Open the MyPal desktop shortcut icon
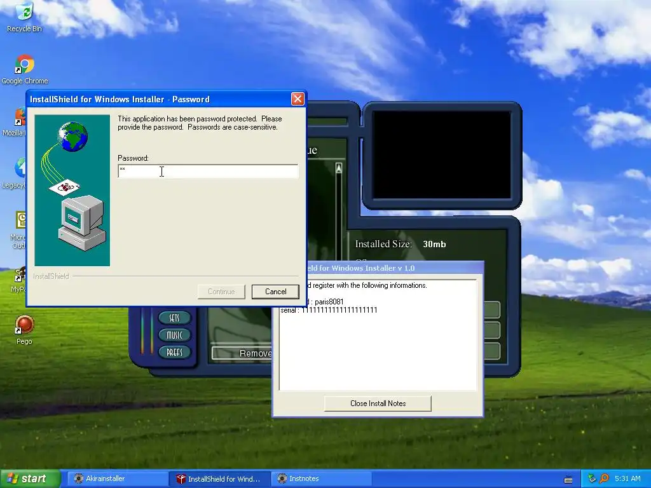Image resolution: width=651 pixels, height=488 pixels. tap(19, 280)
